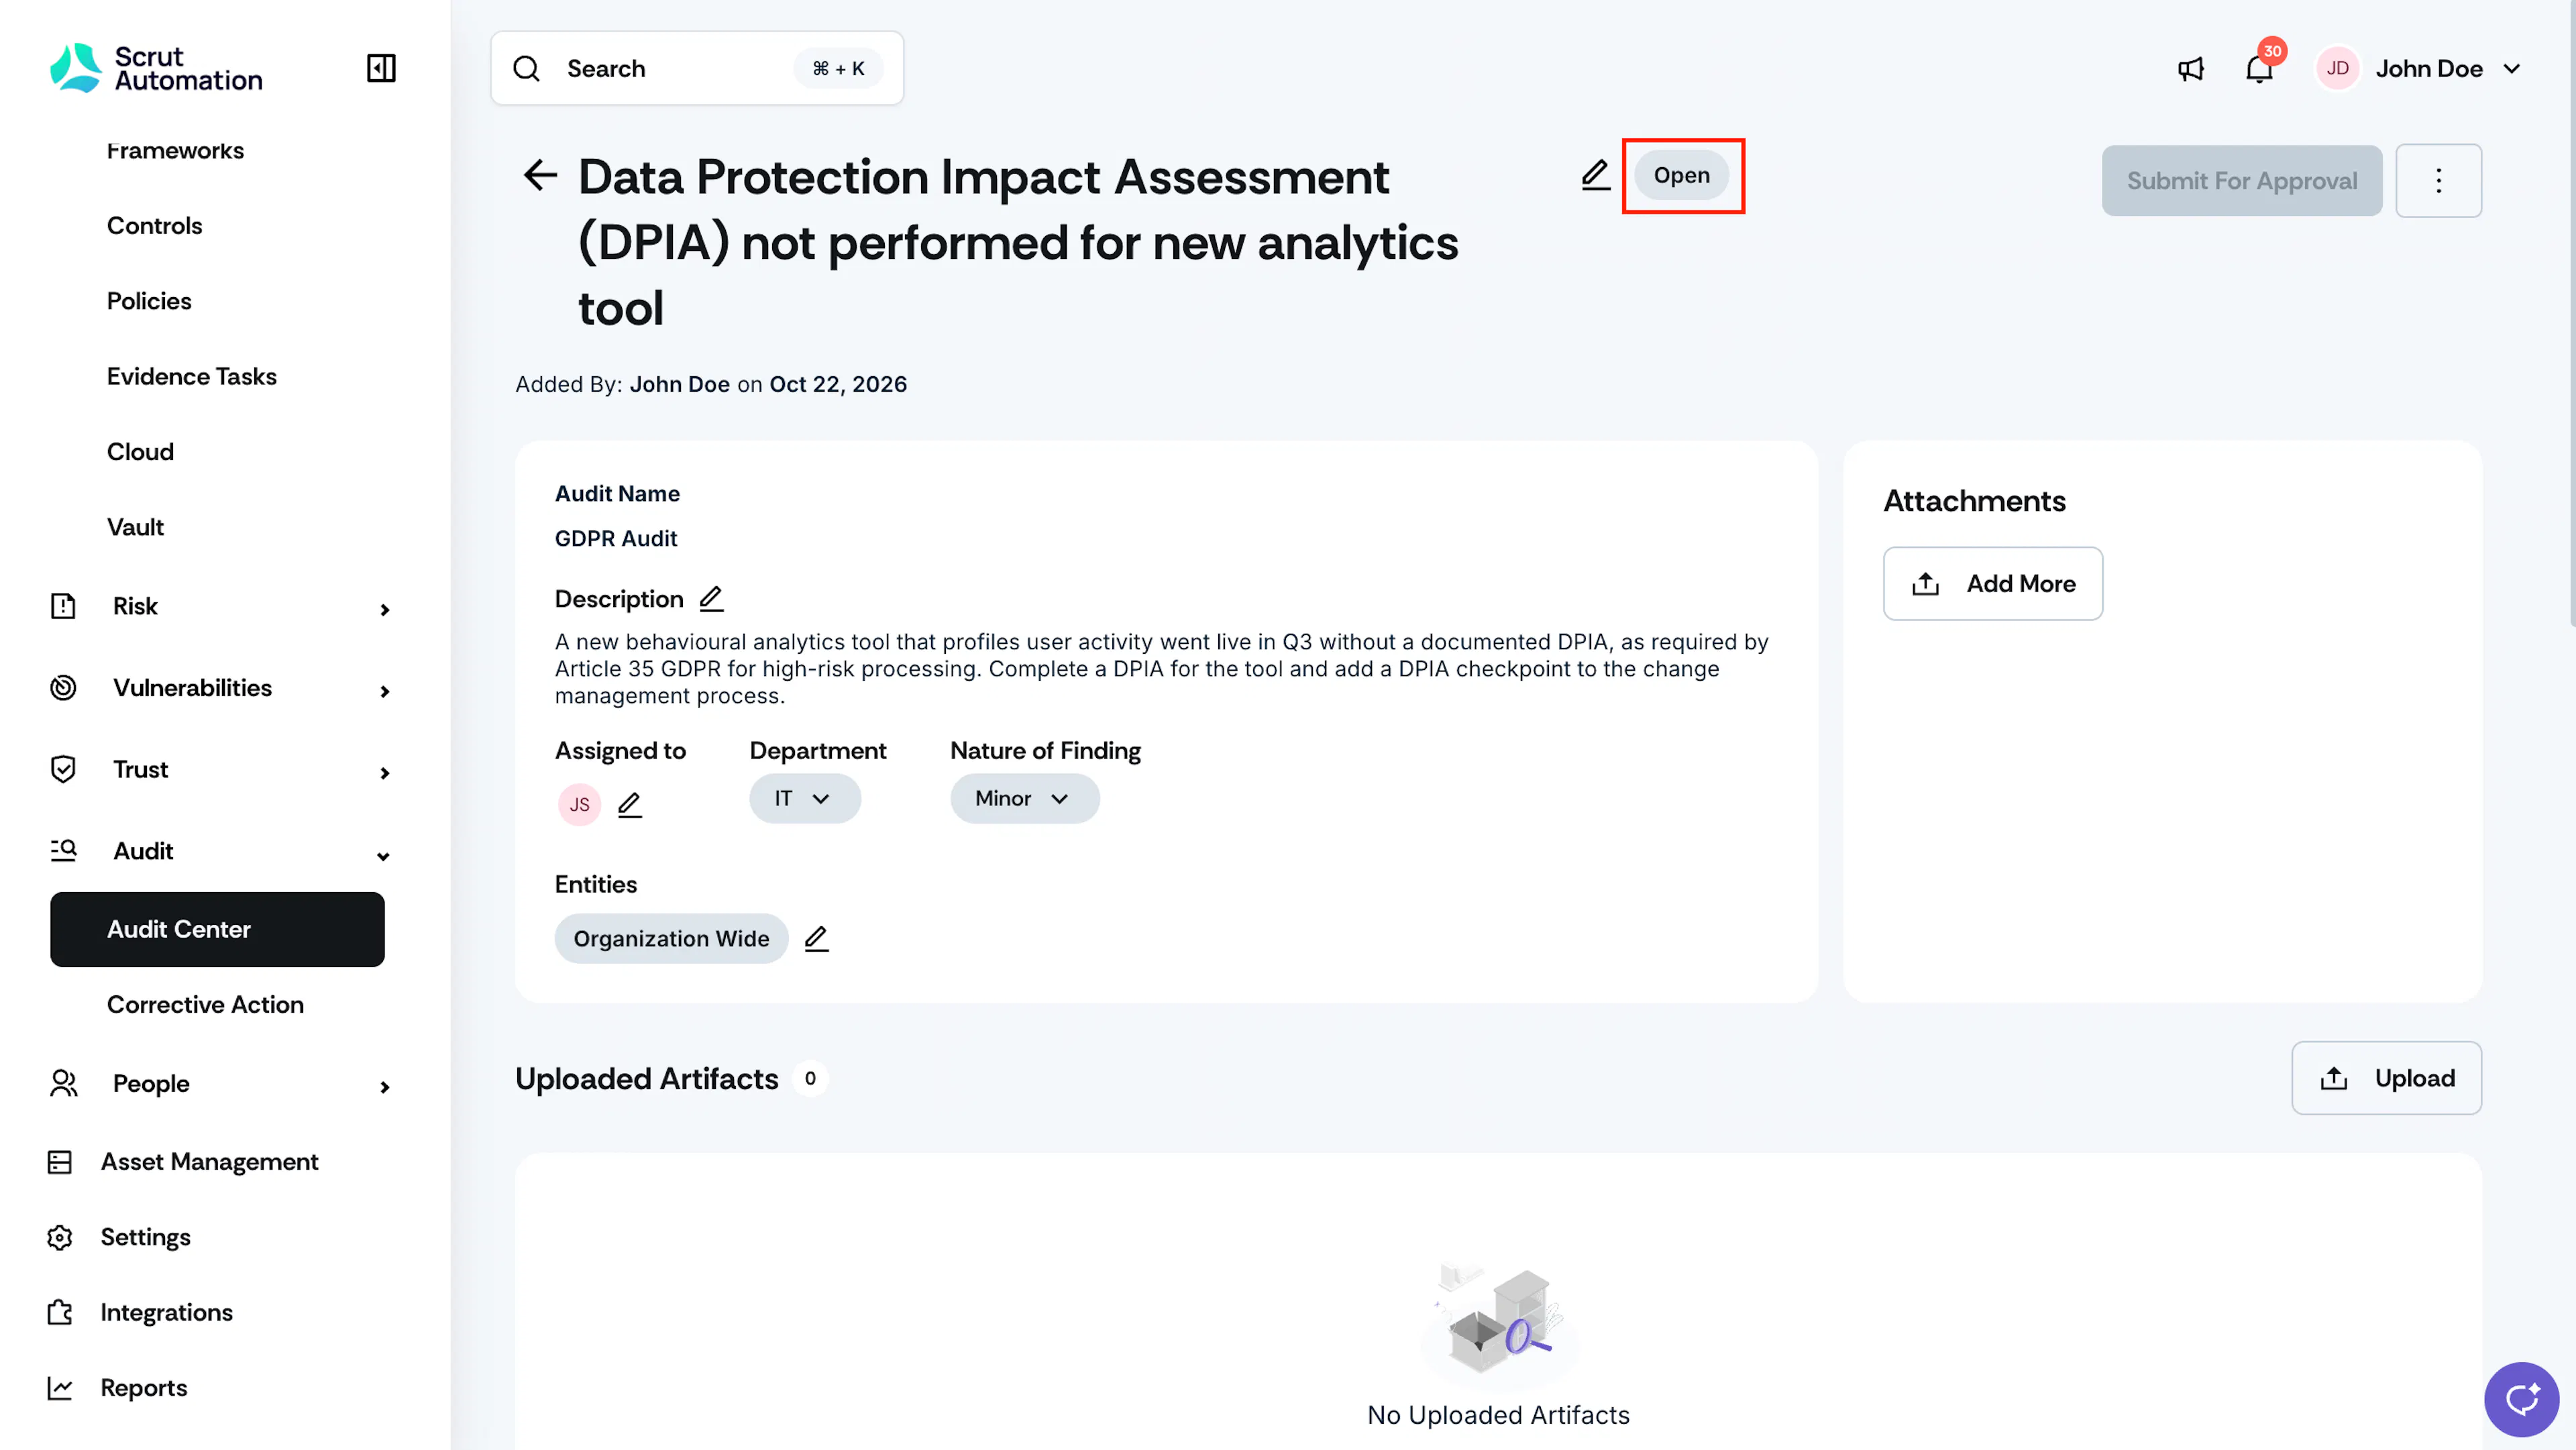Focus the Search input field
This screenshot has height=1450, width=2576.
[x=697, y=68]
